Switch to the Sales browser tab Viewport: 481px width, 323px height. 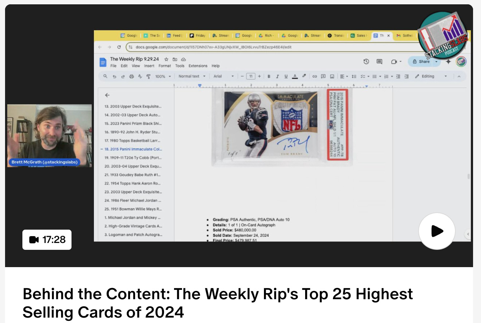click(358, 35)
